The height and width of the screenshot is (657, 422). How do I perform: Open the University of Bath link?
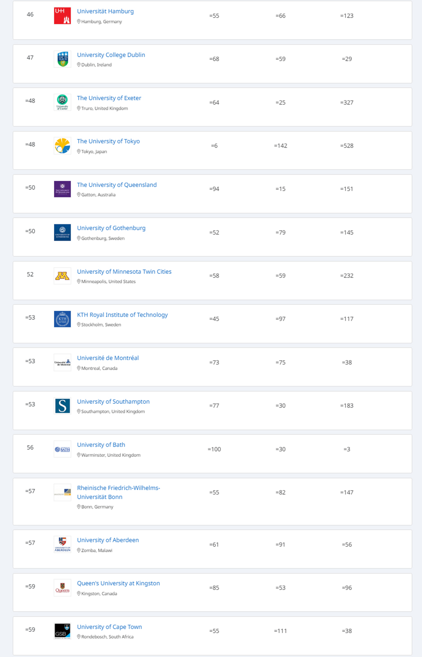[x=101, y=445]
